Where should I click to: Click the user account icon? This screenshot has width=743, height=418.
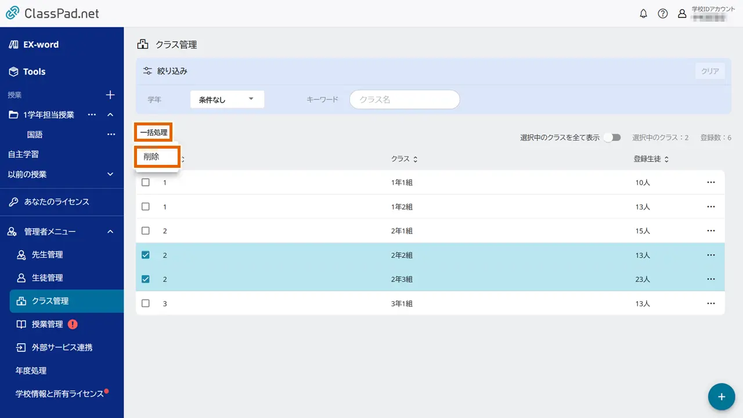click(x=682, y=14)
